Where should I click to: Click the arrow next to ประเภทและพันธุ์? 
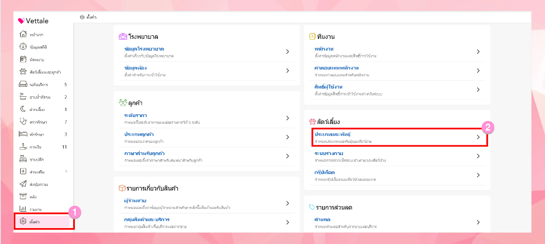(478, 138)
